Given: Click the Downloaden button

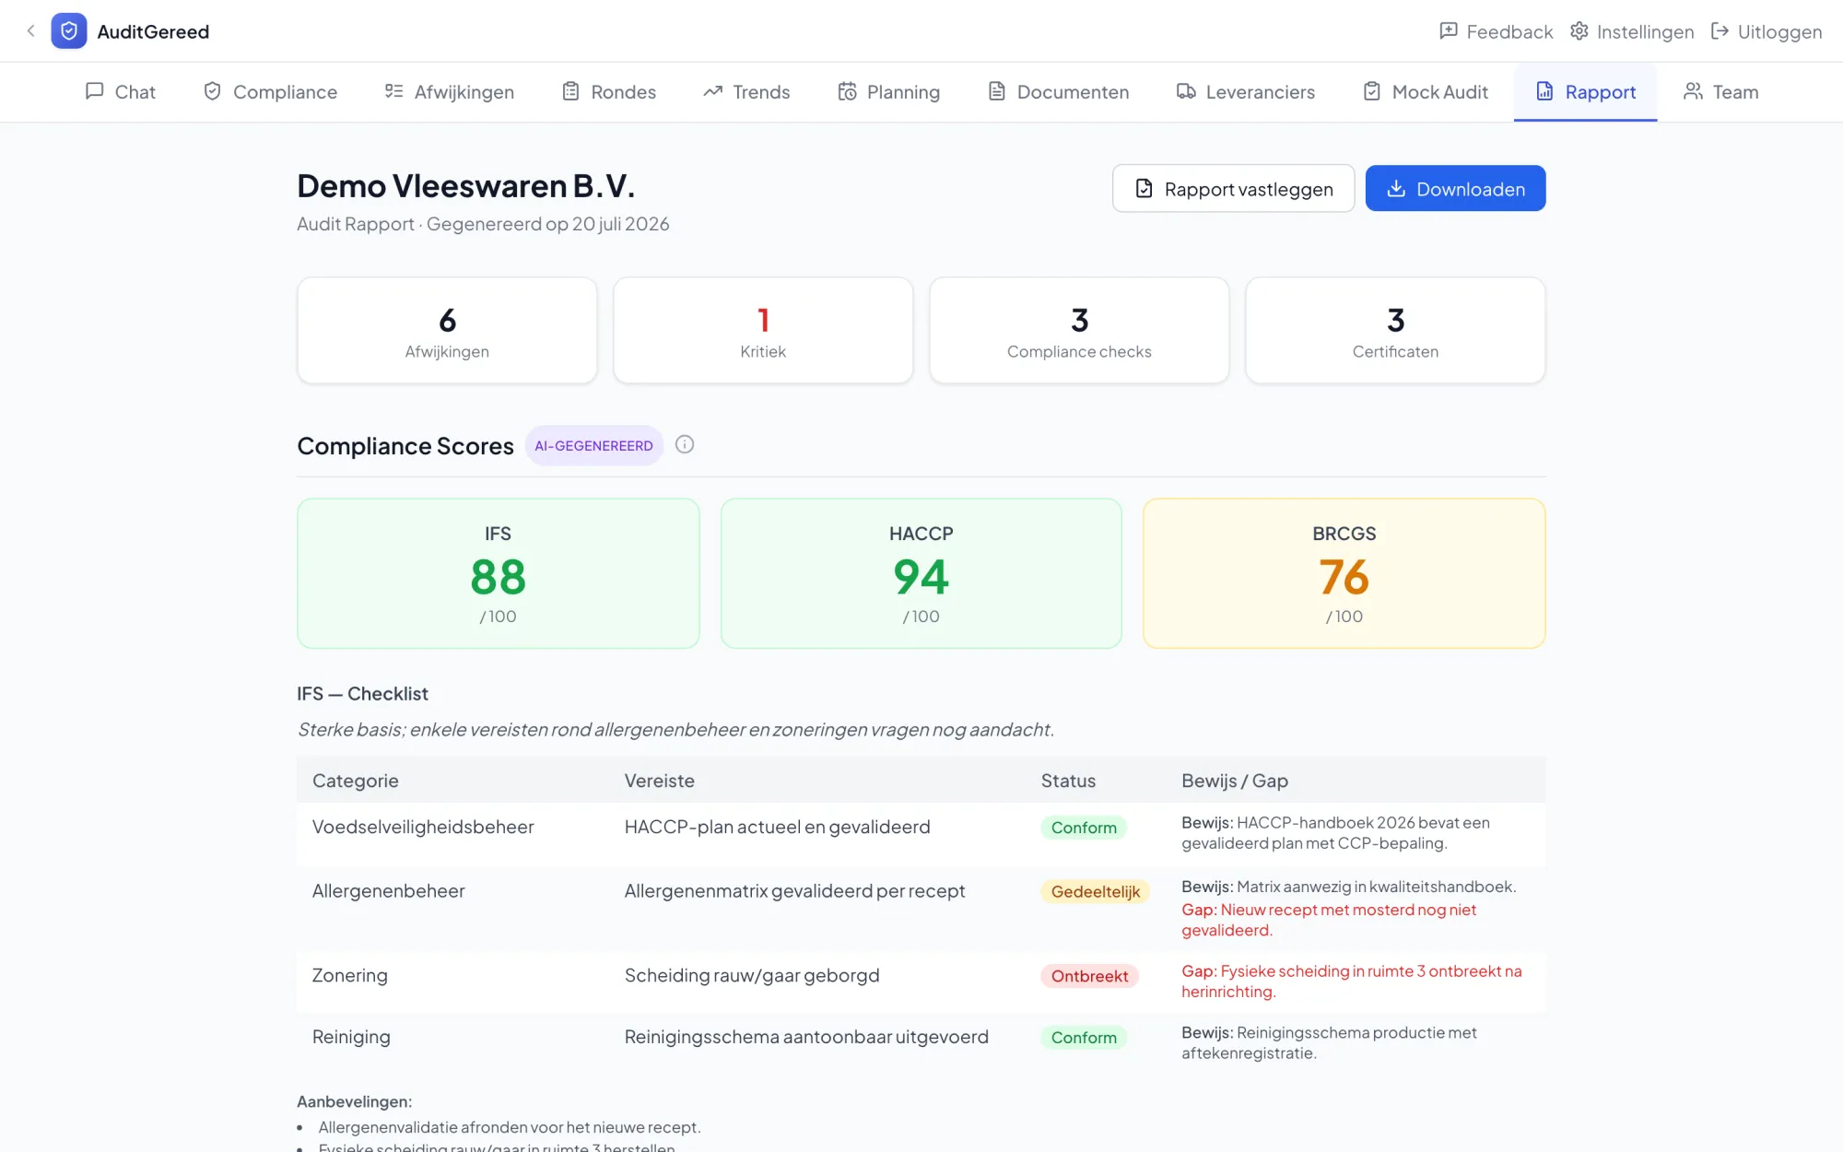Looking at the screenshot, I should tap(1455, 188).
